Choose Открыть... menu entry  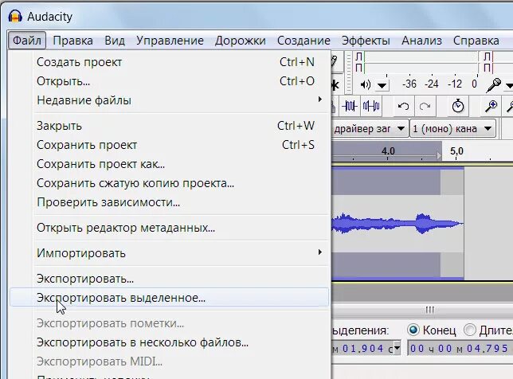pos(169,81)
